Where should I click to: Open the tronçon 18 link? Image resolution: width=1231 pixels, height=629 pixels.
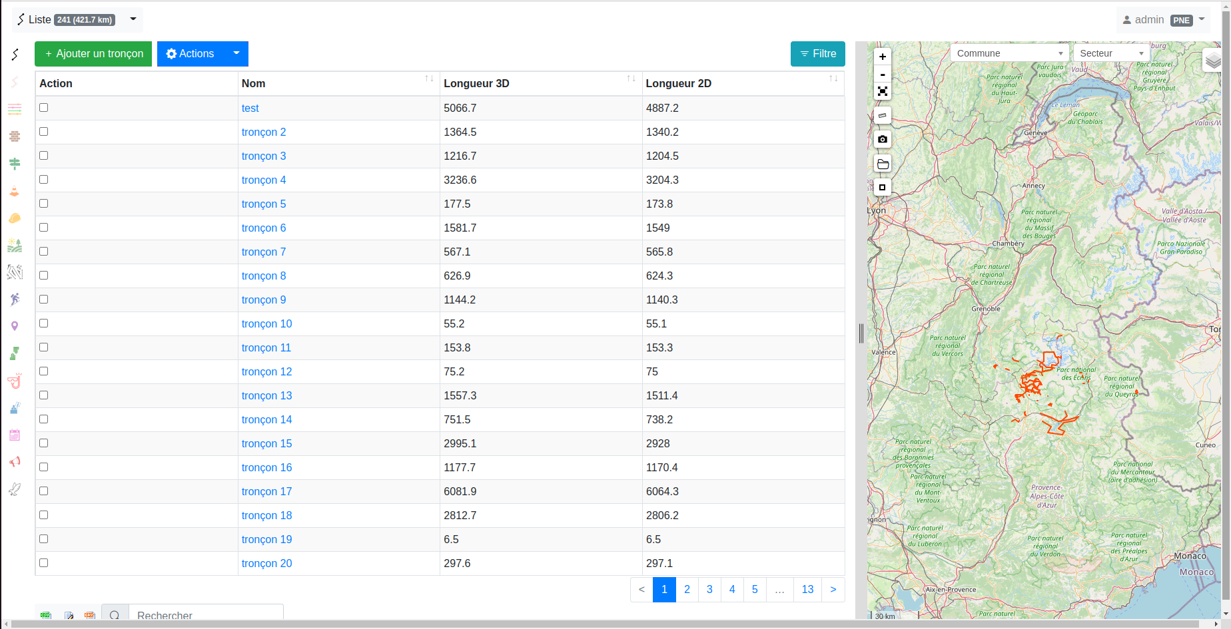pos(266,515)
